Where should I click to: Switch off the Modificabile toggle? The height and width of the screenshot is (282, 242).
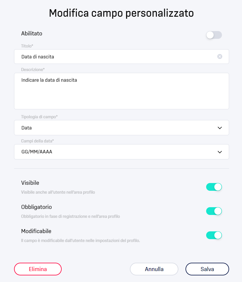tap(214, 235)
